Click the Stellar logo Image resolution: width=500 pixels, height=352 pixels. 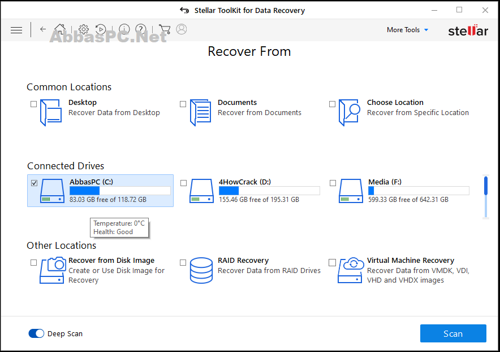[468, 30]
